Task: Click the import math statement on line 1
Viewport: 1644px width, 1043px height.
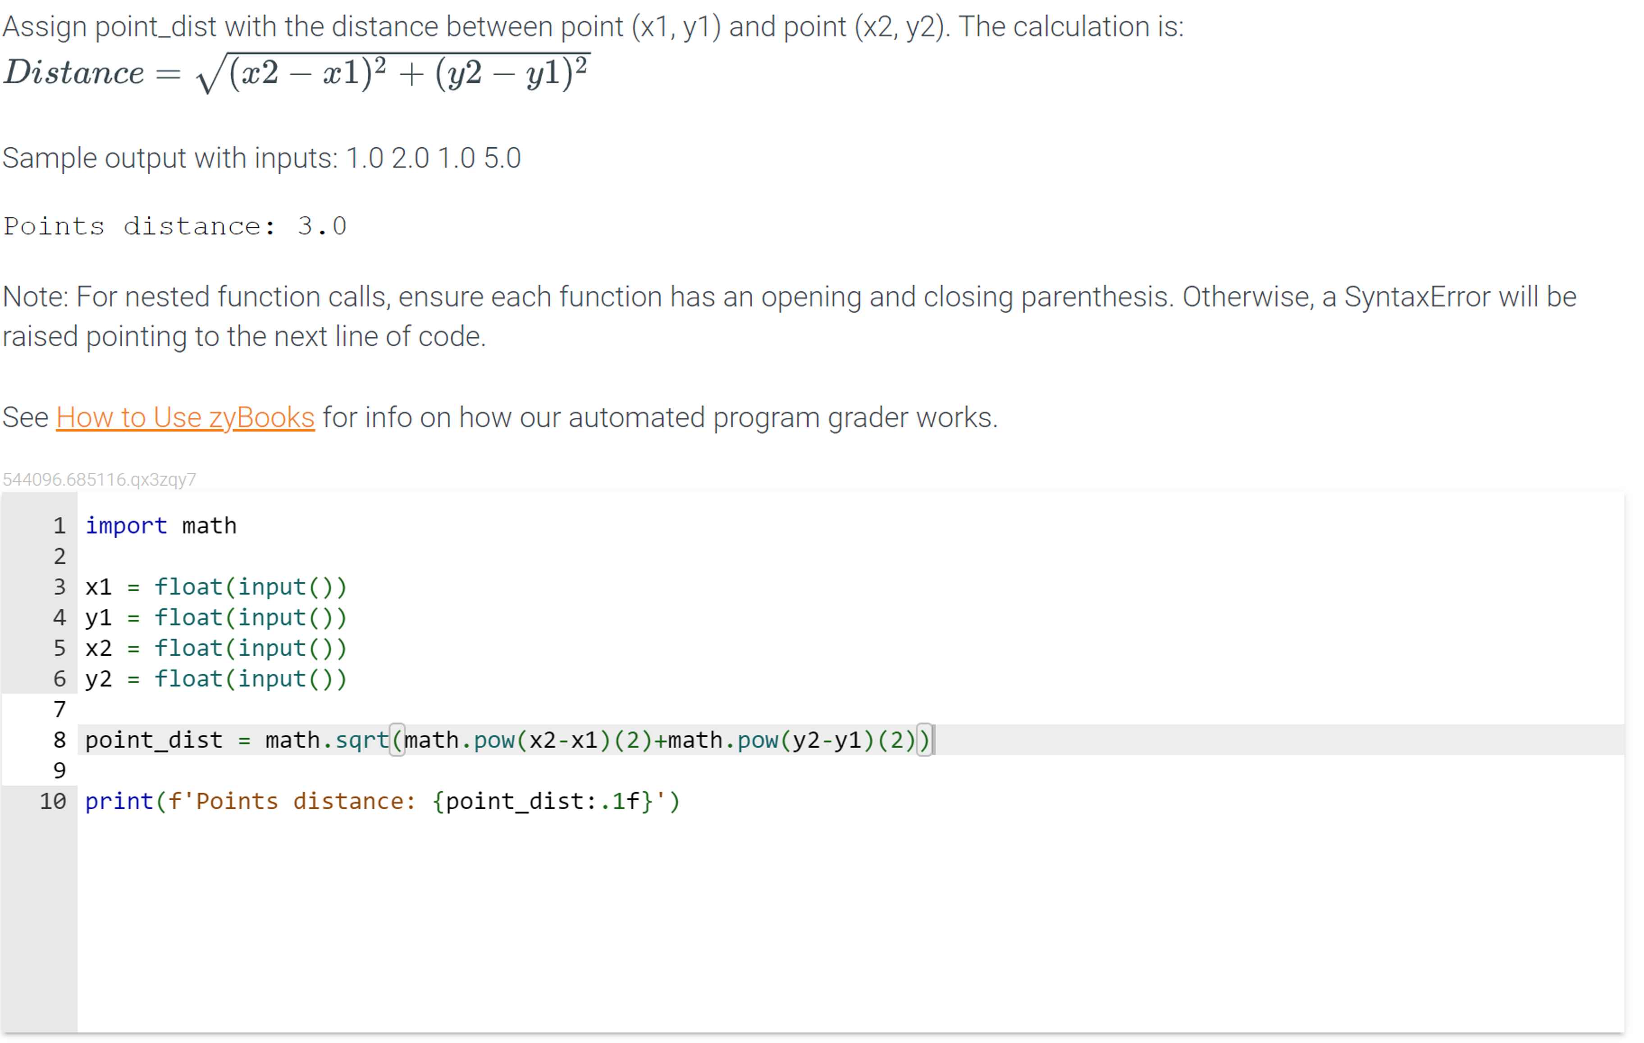Action: coord(160,525)
